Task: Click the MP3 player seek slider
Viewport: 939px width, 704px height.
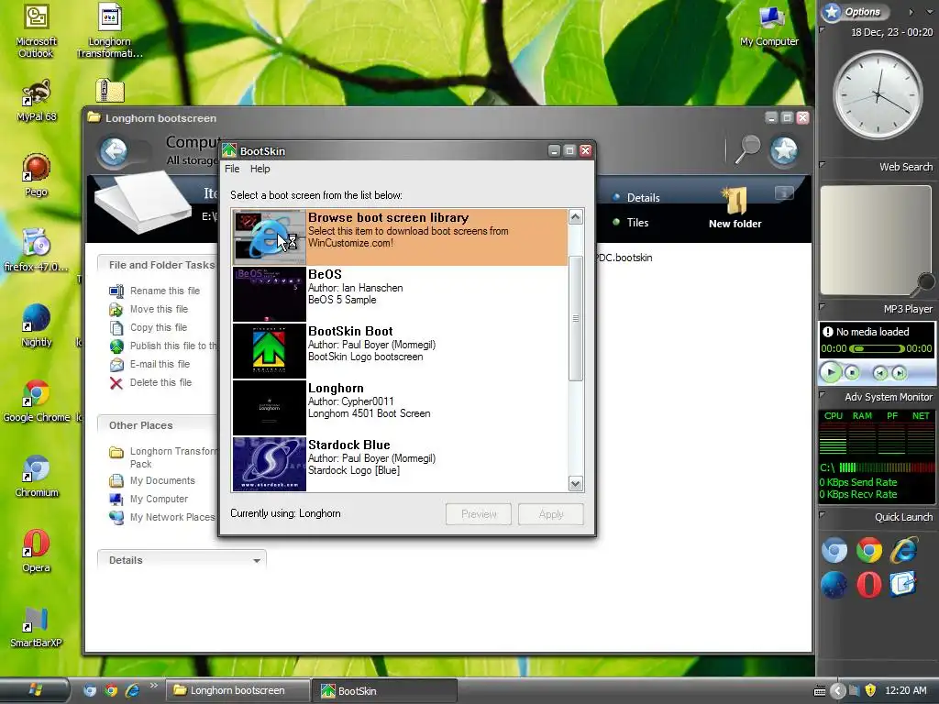Action: [877, 348]
